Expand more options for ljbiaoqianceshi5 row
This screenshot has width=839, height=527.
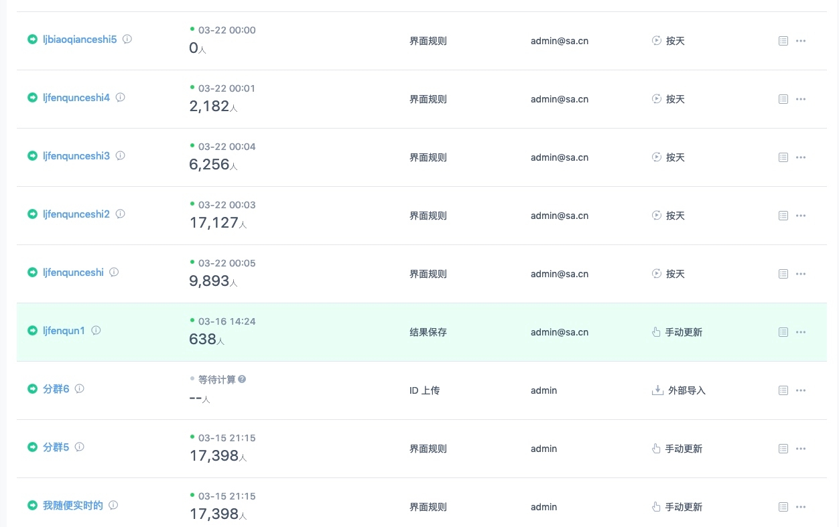point(801,41)
